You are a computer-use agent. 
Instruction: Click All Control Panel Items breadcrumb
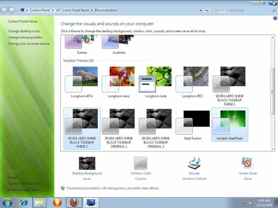tap(72, 10)
